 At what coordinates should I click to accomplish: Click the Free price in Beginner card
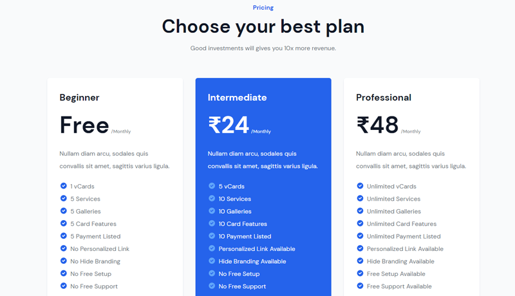click(84, 125)
